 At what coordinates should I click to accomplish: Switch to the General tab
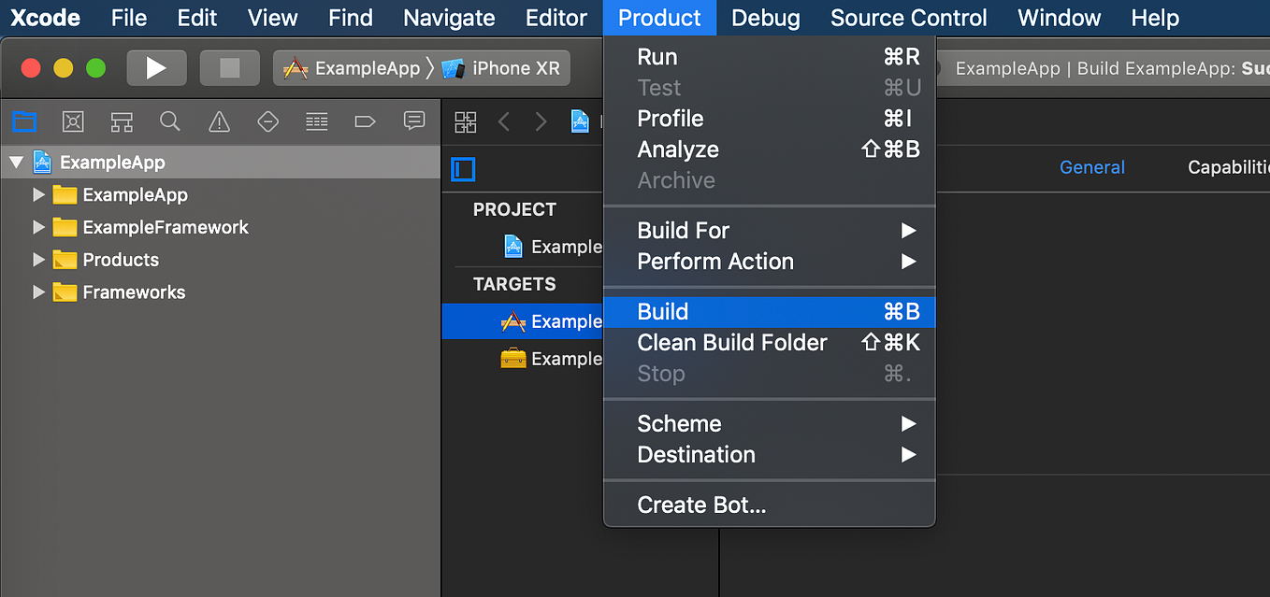pos(1091,168)
